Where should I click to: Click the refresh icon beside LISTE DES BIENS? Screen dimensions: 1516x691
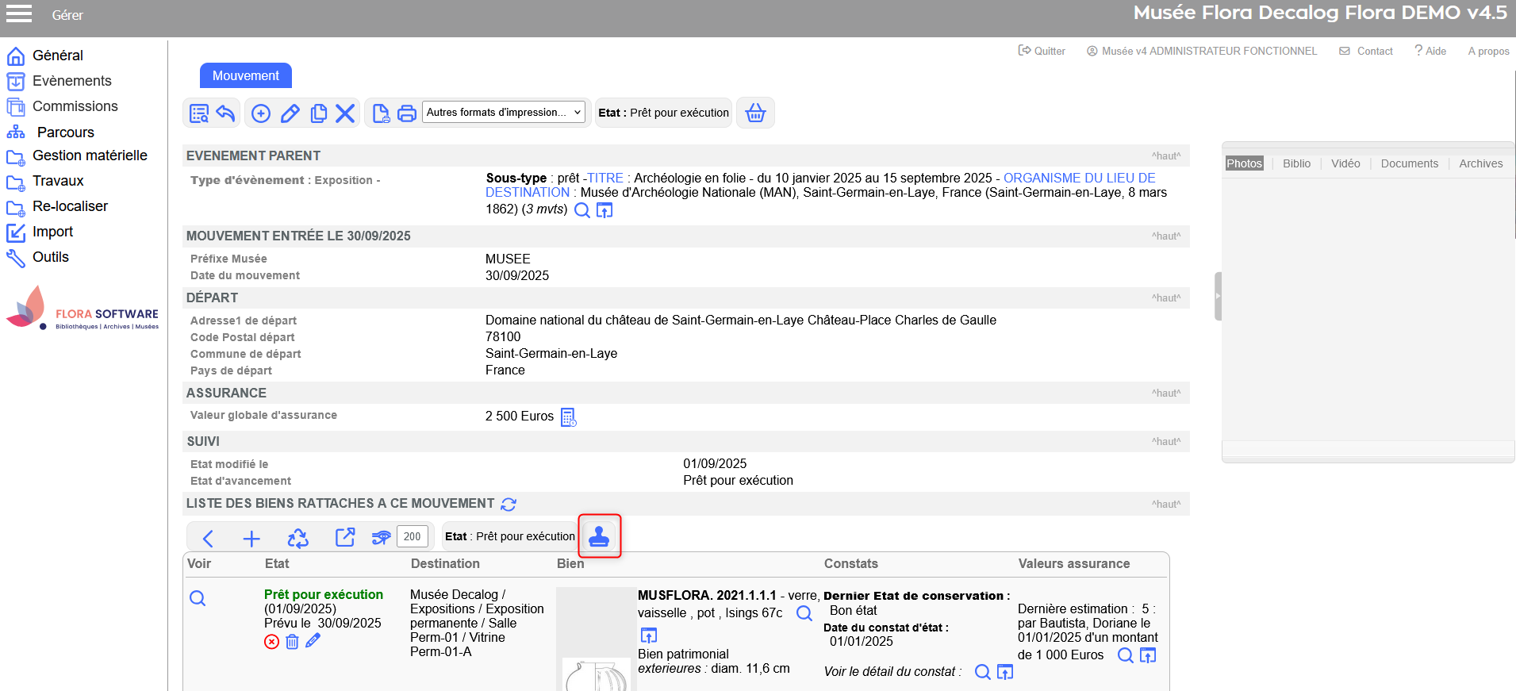509,505
